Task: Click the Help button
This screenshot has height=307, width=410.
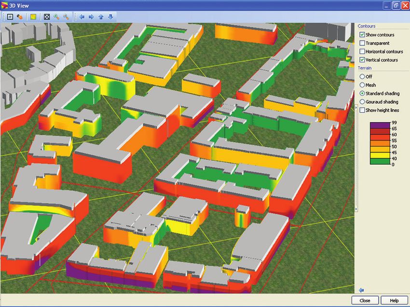Action: [x=394, y=300]
